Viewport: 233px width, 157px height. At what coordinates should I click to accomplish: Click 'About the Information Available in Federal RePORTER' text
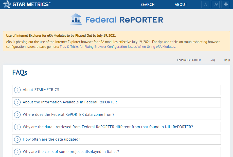[70, 102]
